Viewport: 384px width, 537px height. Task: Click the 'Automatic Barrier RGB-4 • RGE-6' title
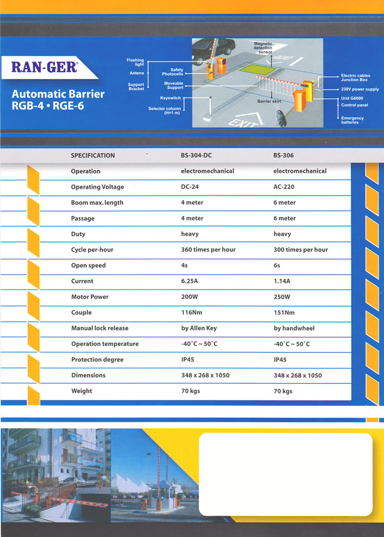[58, 99]
